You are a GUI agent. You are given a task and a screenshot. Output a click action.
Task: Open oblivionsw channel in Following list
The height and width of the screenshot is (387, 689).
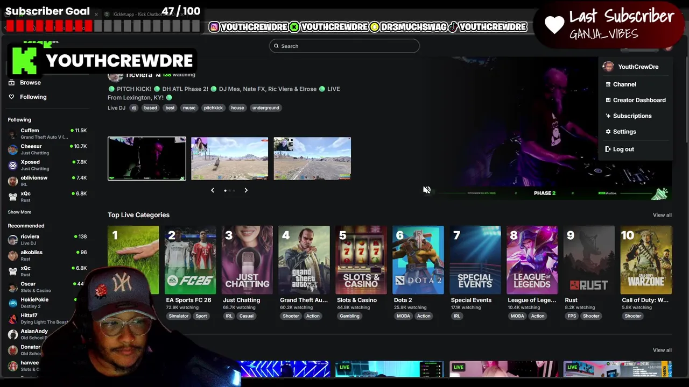(x=47, y=181)
